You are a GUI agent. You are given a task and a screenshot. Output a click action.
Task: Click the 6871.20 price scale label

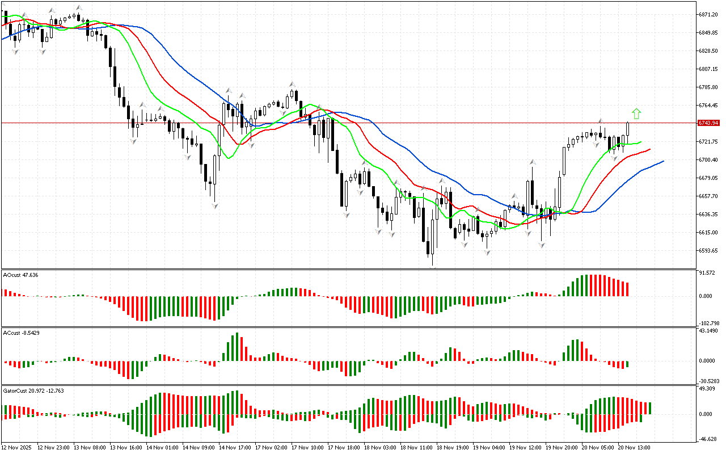[708, 14]
